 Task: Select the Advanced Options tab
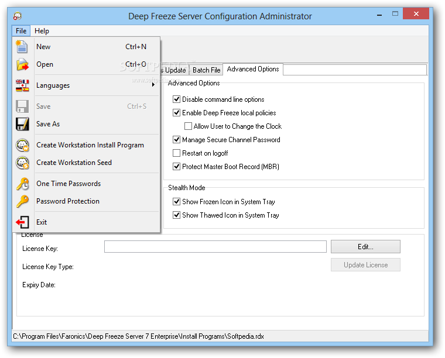[x=253, y=69]
